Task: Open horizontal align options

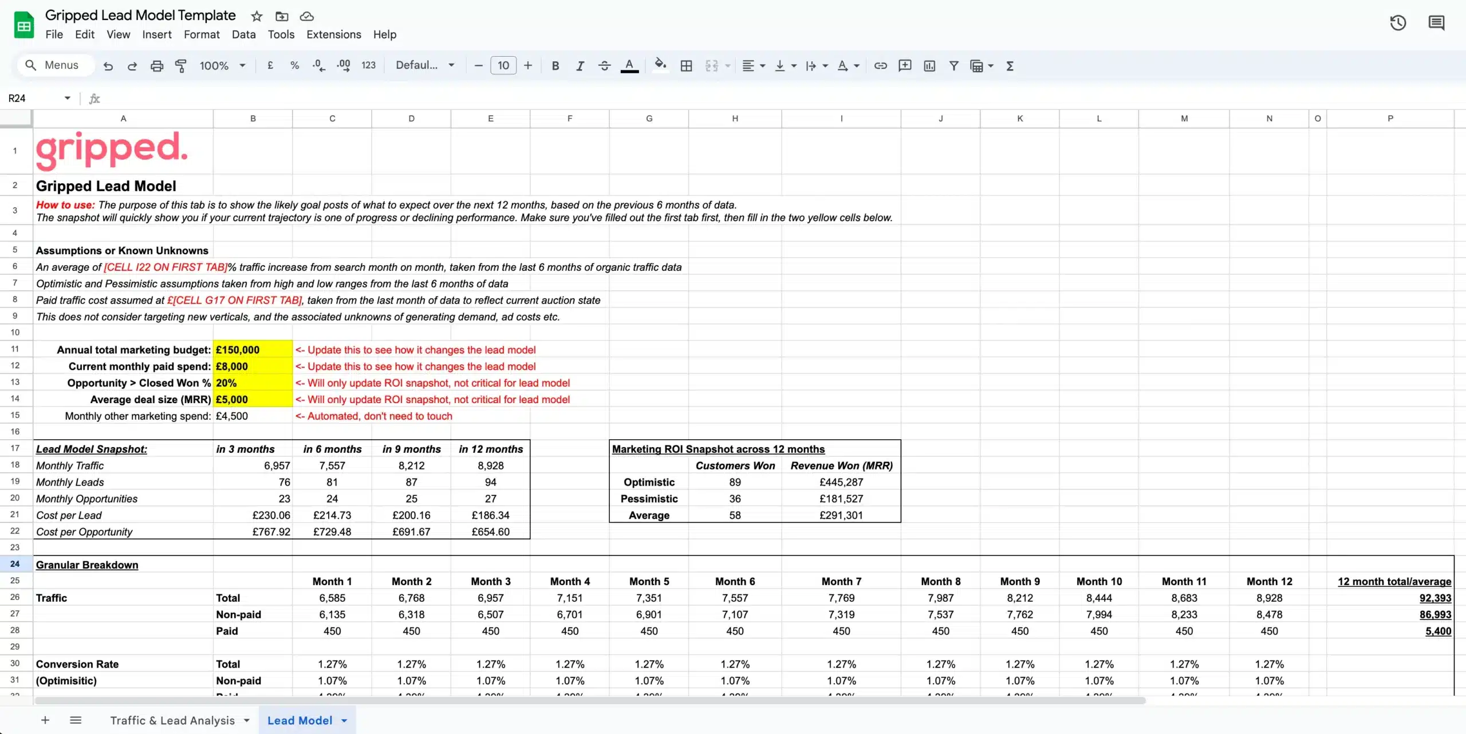Action: 753,66
